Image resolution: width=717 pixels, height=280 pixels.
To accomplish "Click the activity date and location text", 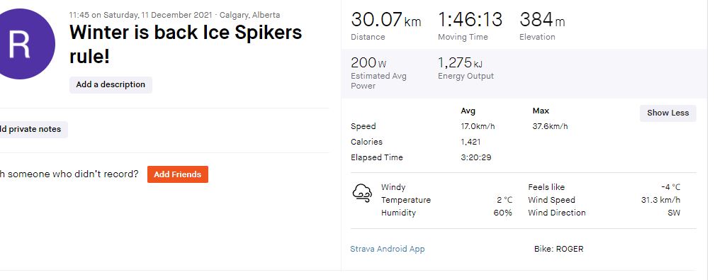I will (x=175, y=15).
